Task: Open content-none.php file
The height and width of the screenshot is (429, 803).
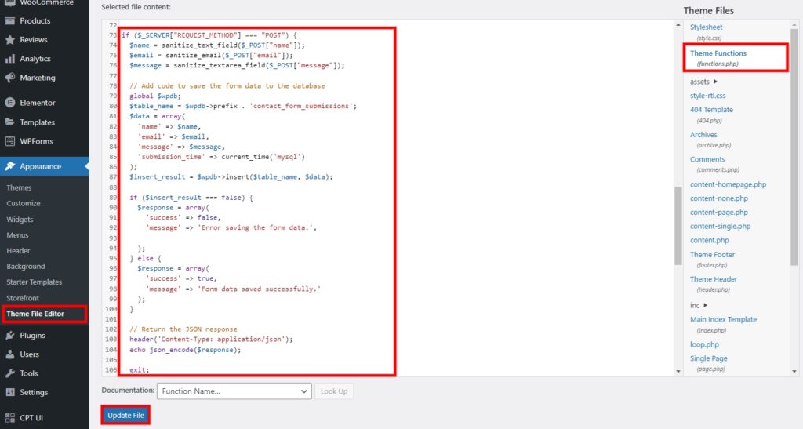Action: pyautogui.click(x=719, y=198)
